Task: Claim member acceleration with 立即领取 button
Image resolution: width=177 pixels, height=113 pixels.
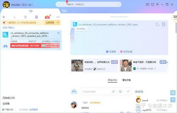Action: coord(50,23)
